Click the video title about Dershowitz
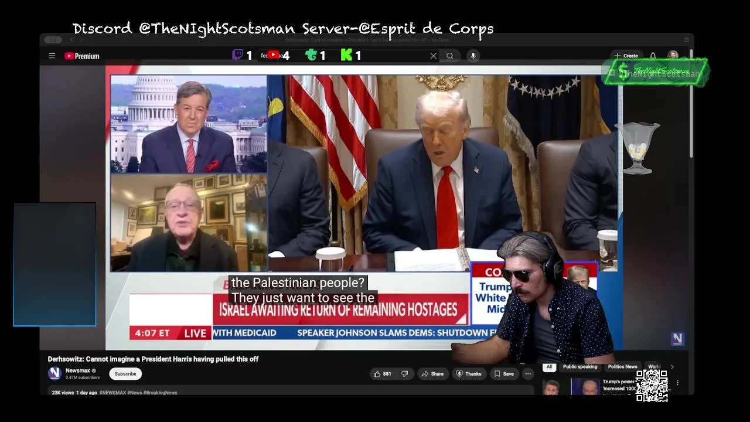750x422 pixels. (153, 359)
